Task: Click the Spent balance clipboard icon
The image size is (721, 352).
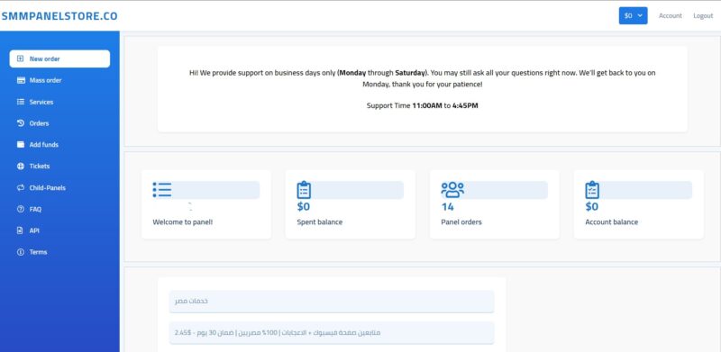Action: [x=304, y=190]
